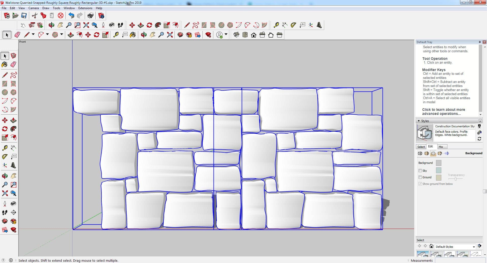Enable the Ground checkbox

point(420,177)
